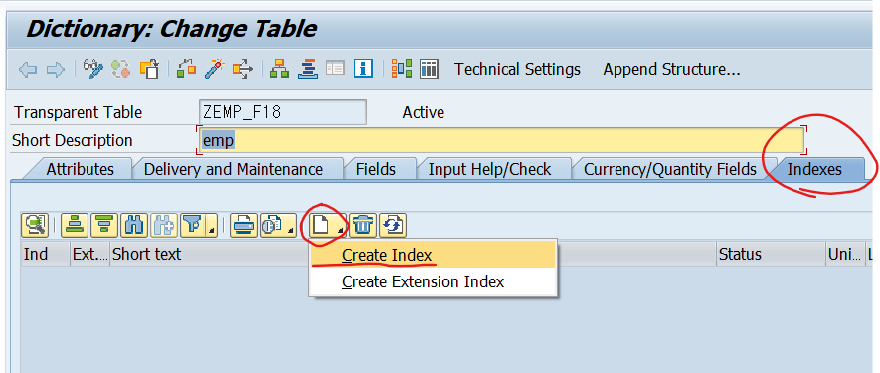Click the Ext... column header
Viewport: 880px width, 373px height.
coord(89,254)
